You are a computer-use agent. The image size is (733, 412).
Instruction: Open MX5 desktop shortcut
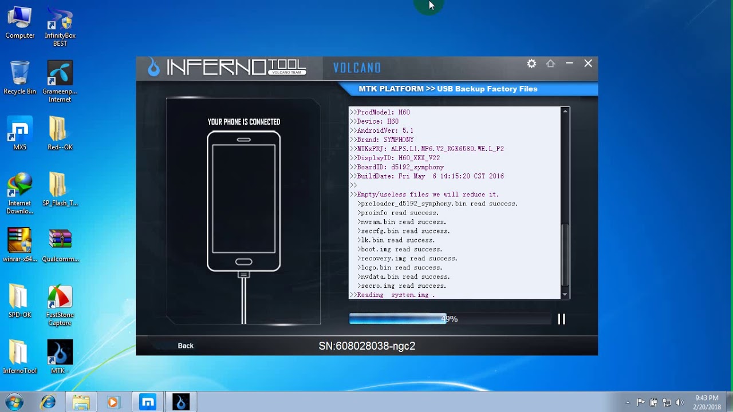click(20, 134)
